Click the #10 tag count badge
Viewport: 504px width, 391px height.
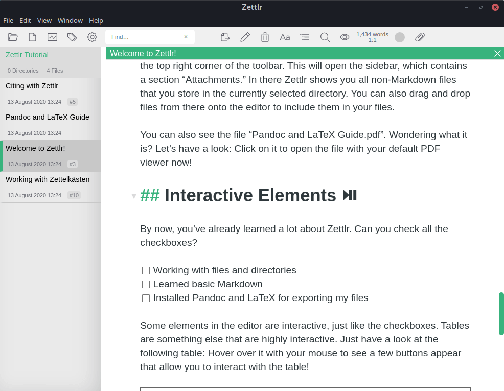point(74,195)
